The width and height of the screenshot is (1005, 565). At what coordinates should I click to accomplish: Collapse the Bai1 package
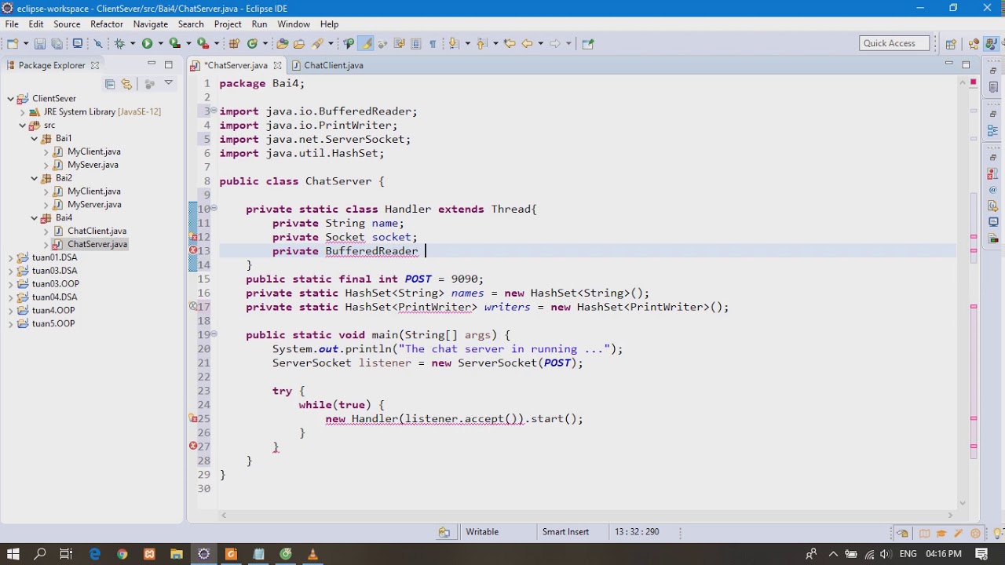tap(35, 138)
